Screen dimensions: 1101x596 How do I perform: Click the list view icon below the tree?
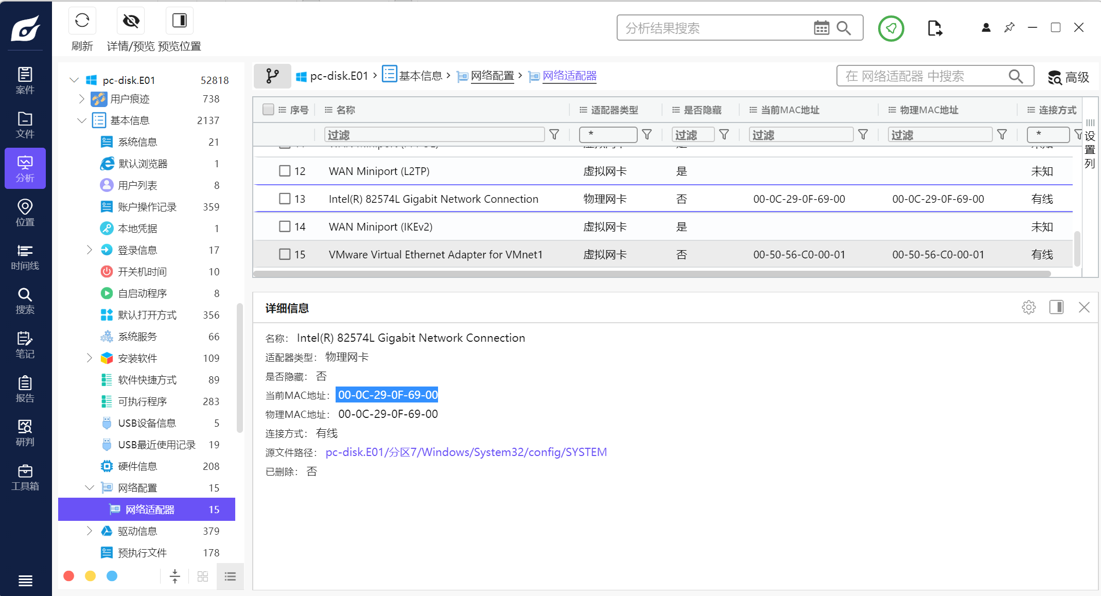230,576
